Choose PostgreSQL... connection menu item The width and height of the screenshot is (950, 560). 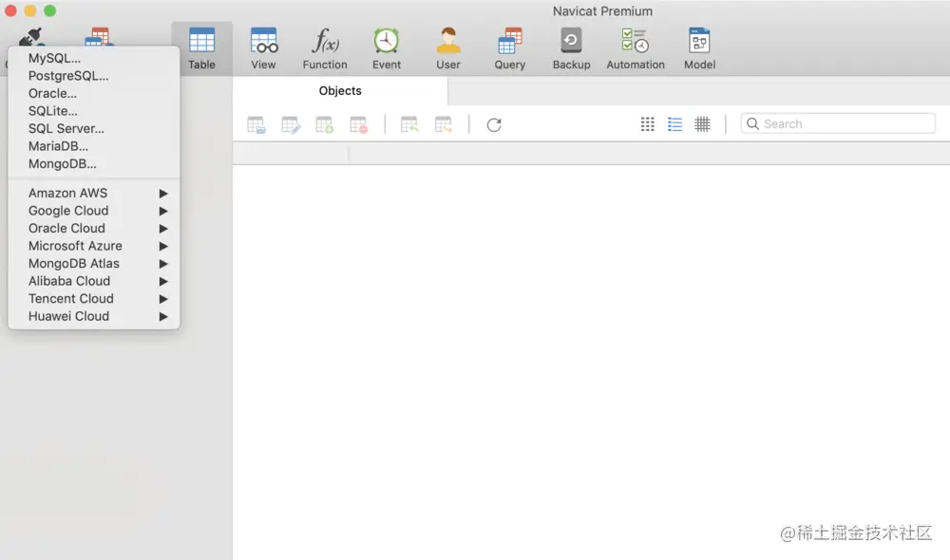(x=94, y=76)
